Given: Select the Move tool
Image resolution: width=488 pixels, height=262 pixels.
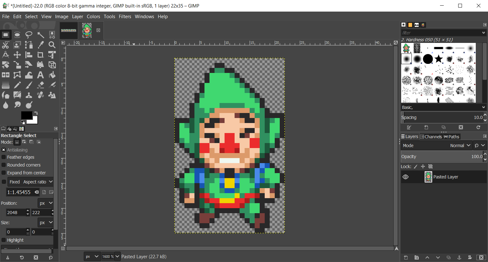Looking at the screenshot, I should pyautogui.click(x=17, y=55).
